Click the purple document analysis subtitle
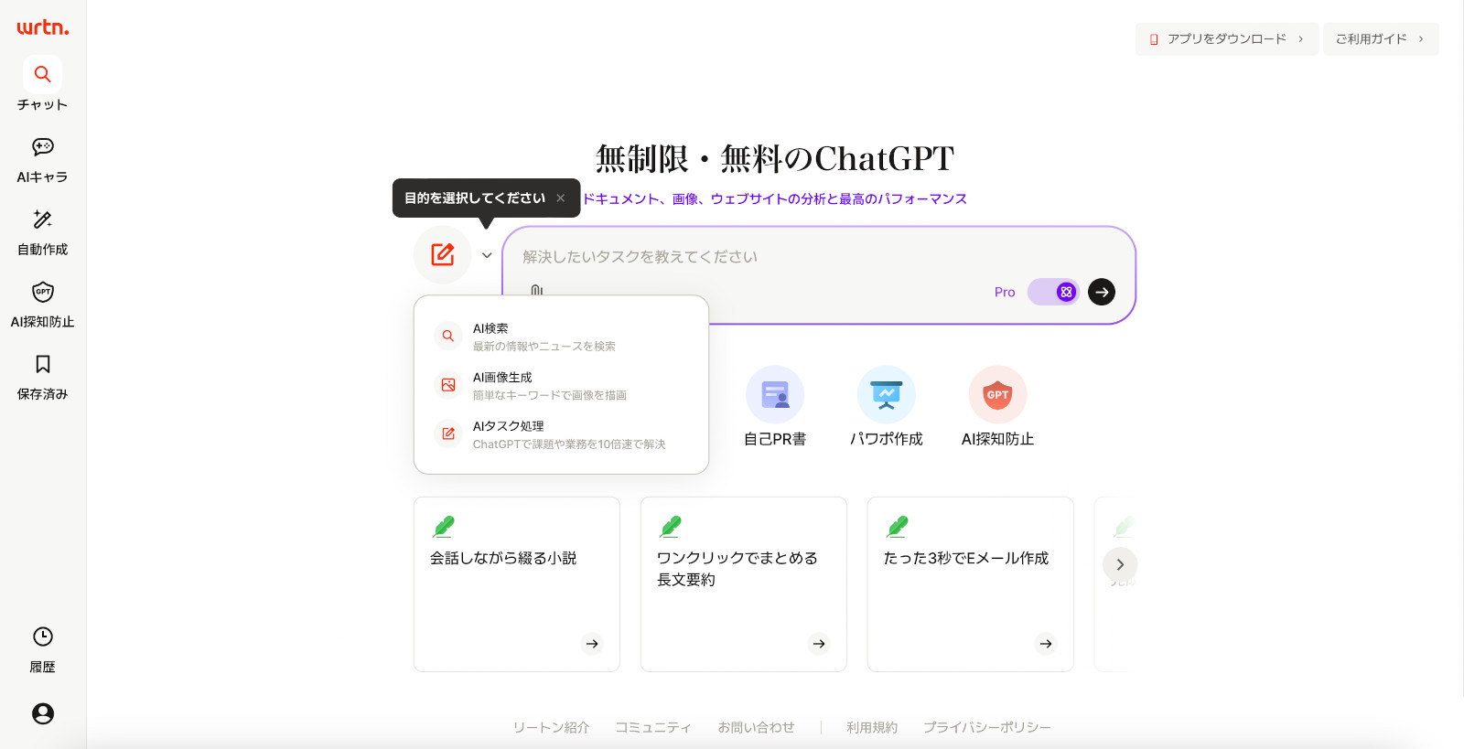The image size is (1464, 749). (x=775, y=198)
